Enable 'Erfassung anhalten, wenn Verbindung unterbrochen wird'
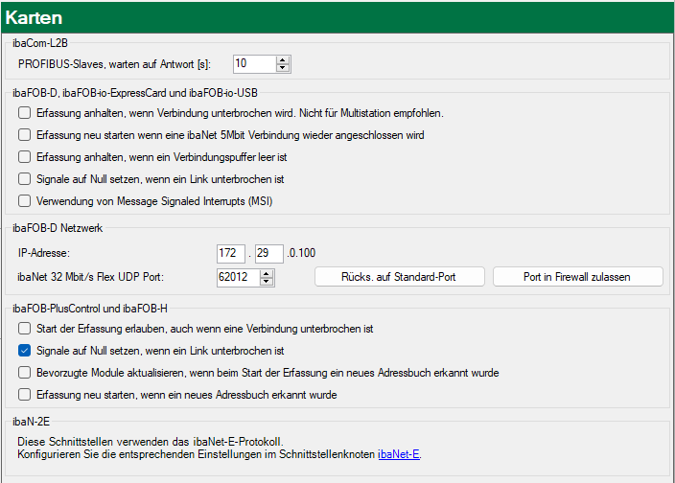The image size is (675, 483). (x=25, y=113)
